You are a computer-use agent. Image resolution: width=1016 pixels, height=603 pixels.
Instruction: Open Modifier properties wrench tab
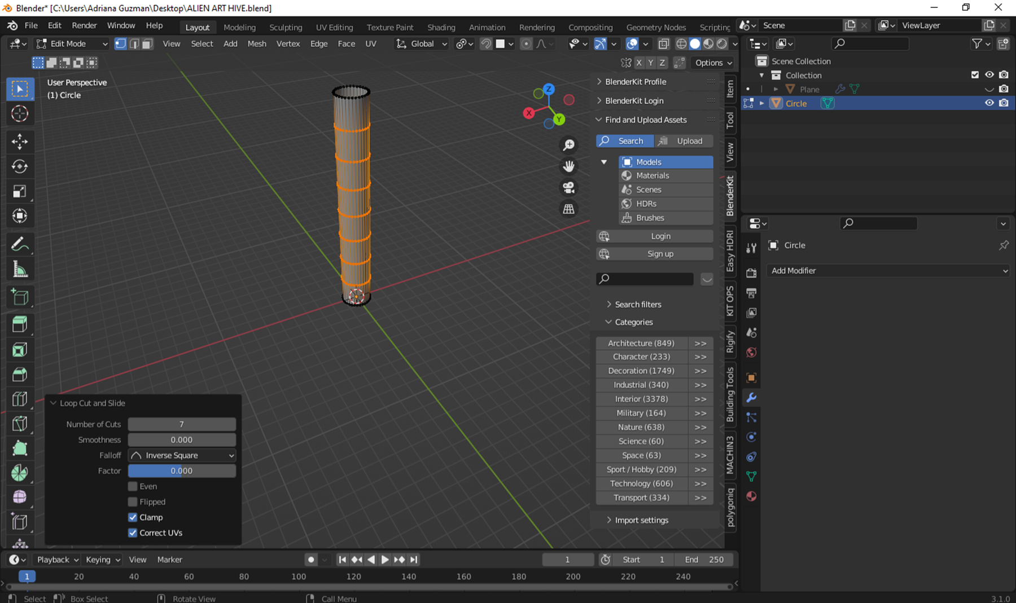tap(751, 398)
